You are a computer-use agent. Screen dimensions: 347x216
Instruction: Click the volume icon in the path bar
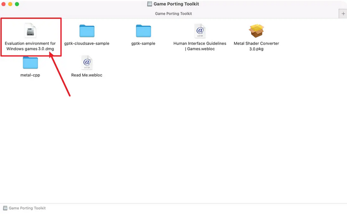pos(5,208)
